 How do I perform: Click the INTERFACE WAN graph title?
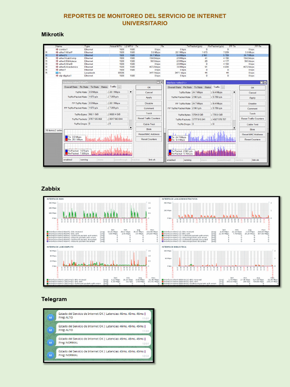point(55,199)
